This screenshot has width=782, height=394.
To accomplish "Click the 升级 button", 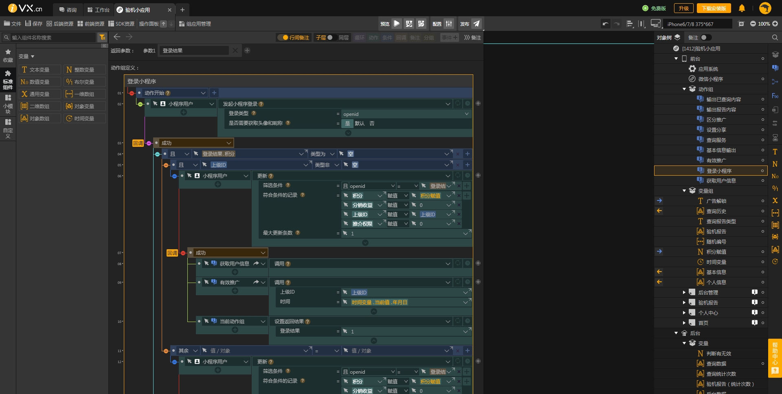I will click(x=683, y=8).
